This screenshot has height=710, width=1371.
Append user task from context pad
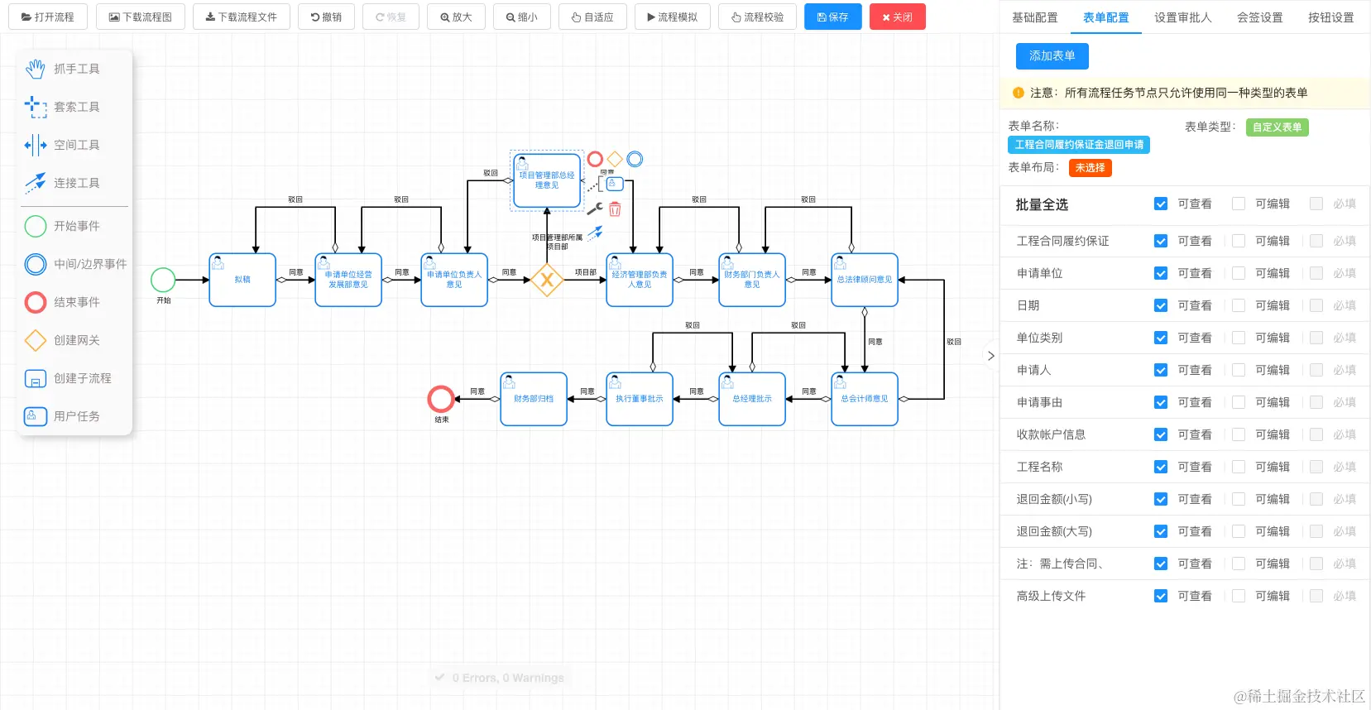point(615,184)
